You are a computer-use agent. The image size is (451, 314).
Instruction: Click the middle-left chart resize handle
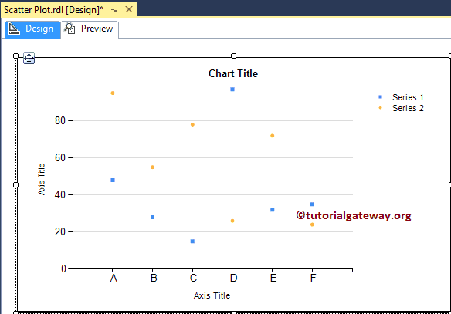coord(15,184)
